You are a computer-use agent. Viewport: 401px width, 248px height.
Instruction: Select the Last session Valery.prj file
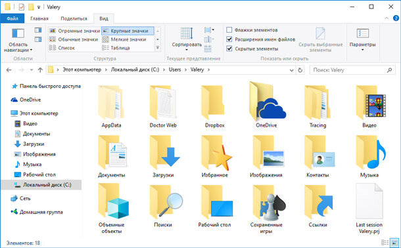[x=369, y=209]
